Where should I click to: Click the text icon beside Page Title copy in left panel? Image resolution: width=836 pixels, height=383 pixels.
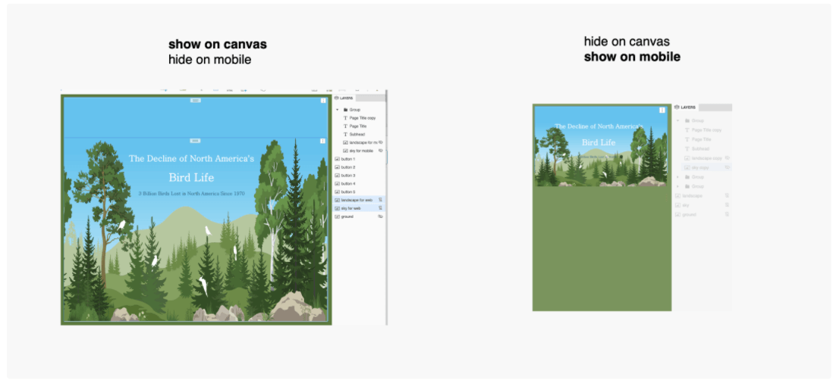[345, 118]
